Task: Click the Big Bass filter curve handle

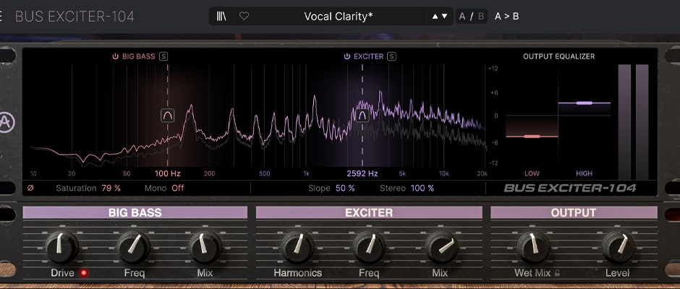Action: coord(168,115)
